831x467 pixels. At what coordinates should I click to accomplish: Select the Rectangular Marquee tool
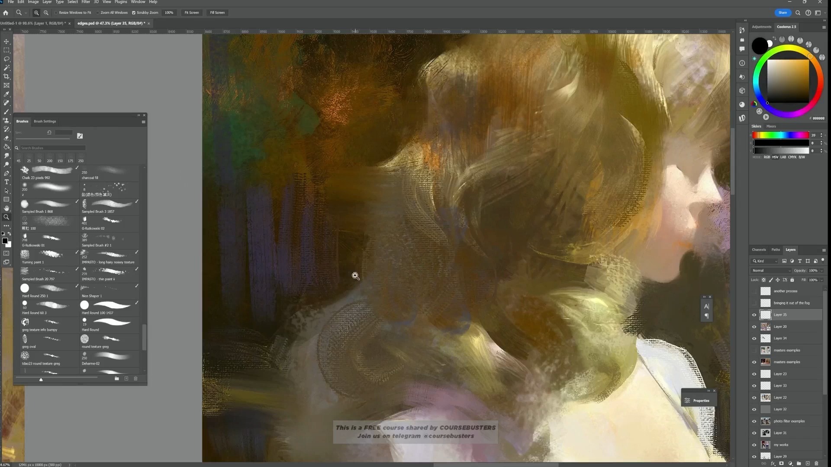pyautogui.click(x=6, y=50)
